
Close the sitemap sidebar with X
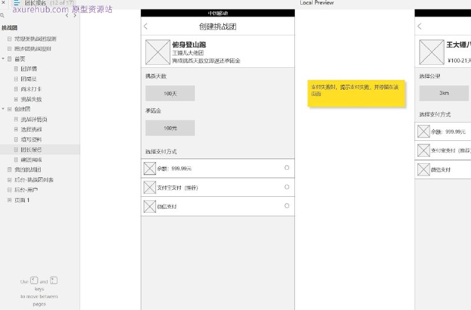4,2
